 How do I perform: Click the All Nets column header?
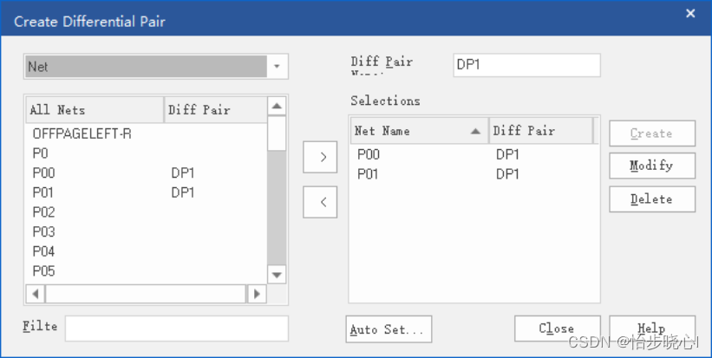pos(95,109)
